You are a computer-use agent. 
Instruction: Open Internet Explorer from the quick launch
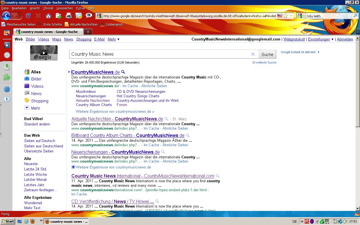pyautogui.click(x=26, y=221)
